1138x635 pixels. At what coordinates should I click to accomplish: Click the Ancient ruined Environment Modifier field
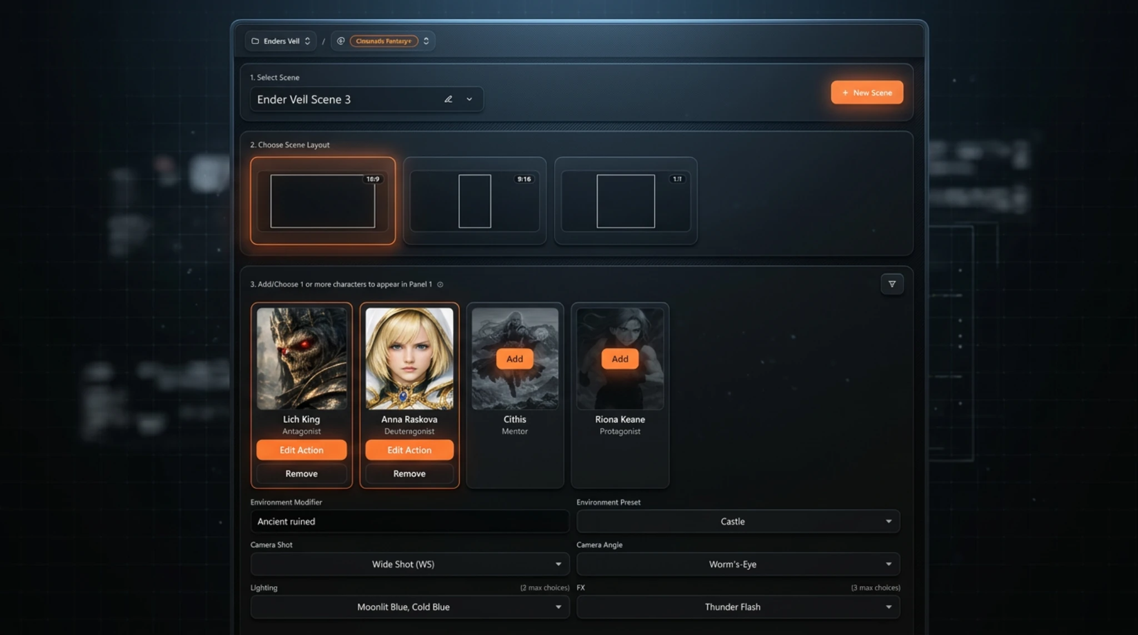[x=410, y=521]
